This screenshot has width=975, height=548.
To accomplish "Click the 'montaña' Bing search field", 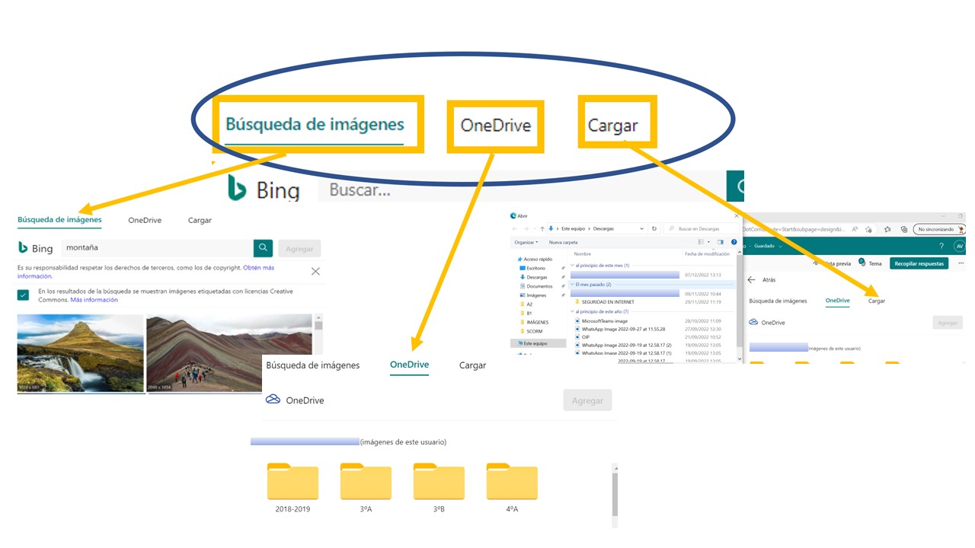I will tap(157, 248).
